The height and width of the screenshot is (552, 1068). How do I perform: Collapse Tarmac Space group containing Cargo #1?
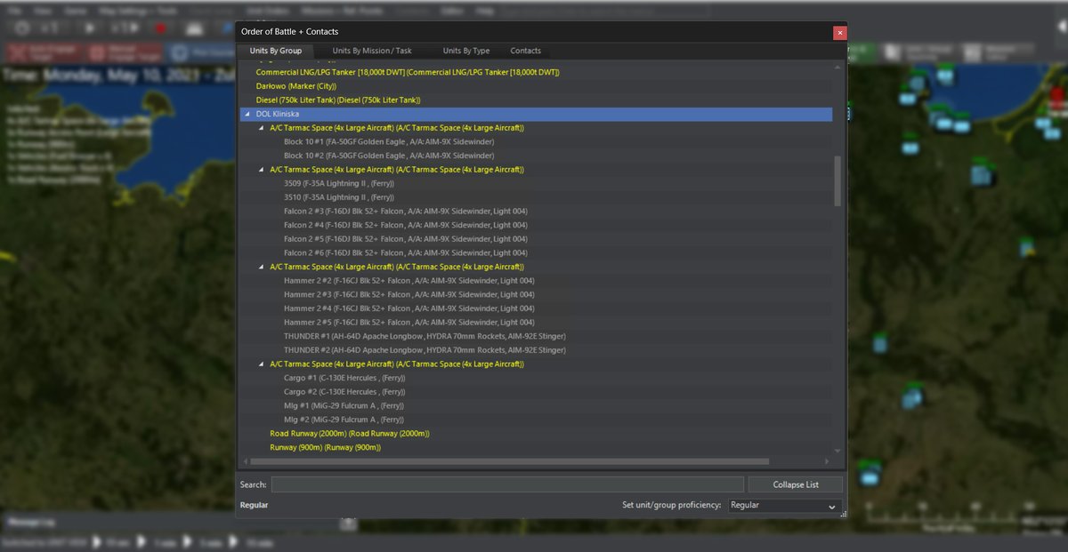pyautogui.click(x=261, y=364)
